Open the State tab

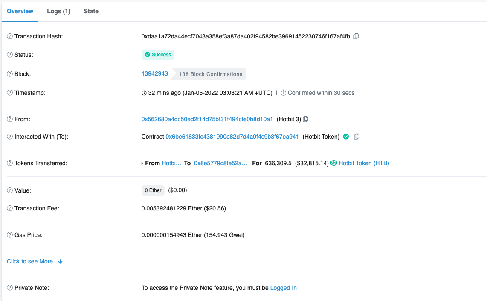[91, 11]
